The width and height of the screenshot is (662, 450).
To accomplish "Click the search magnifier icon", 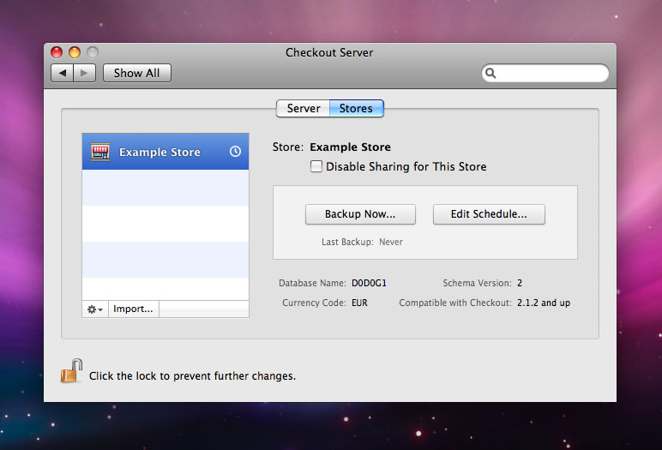I will (490, 74).
